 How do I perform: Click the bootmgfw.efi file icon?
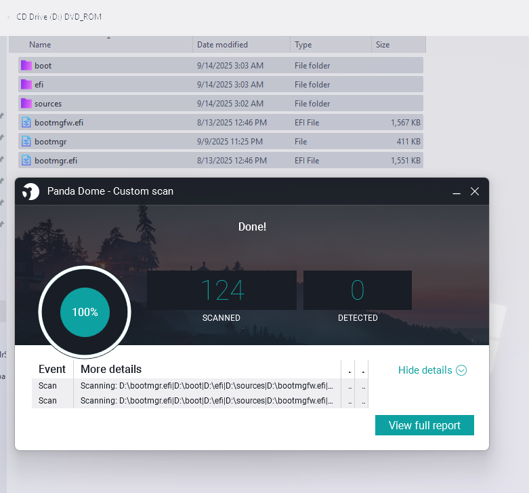(26, 122)
